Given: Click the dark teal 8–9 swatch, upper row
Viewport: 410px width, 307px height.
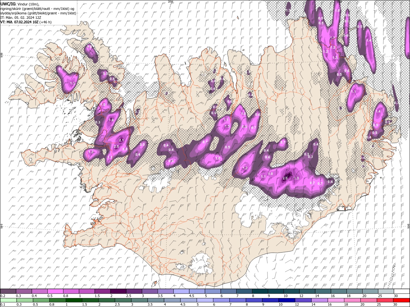Looking at the screenshot, I should tap(260, 291).
